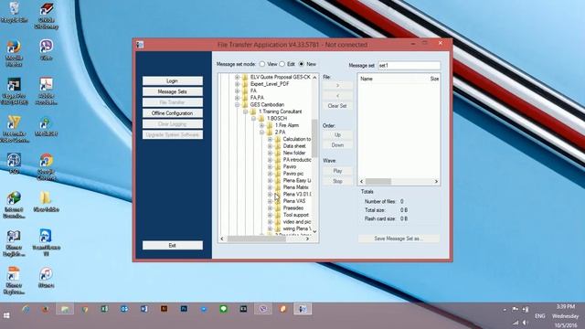
Task: Expand the Data sheet folder
Action: (x=270, y=146)
